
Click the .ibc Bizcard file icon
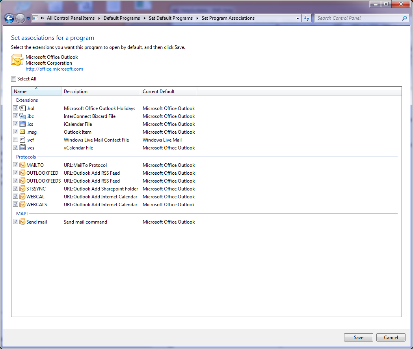[x=22, y=116]
